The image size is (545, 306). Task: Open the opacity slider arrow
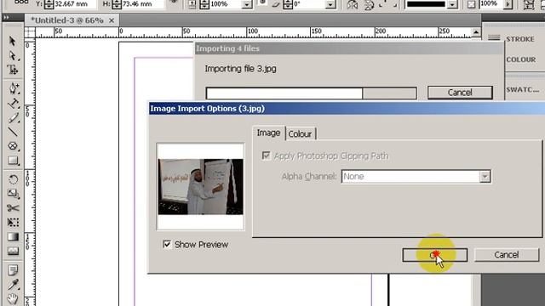coord(508,4)
